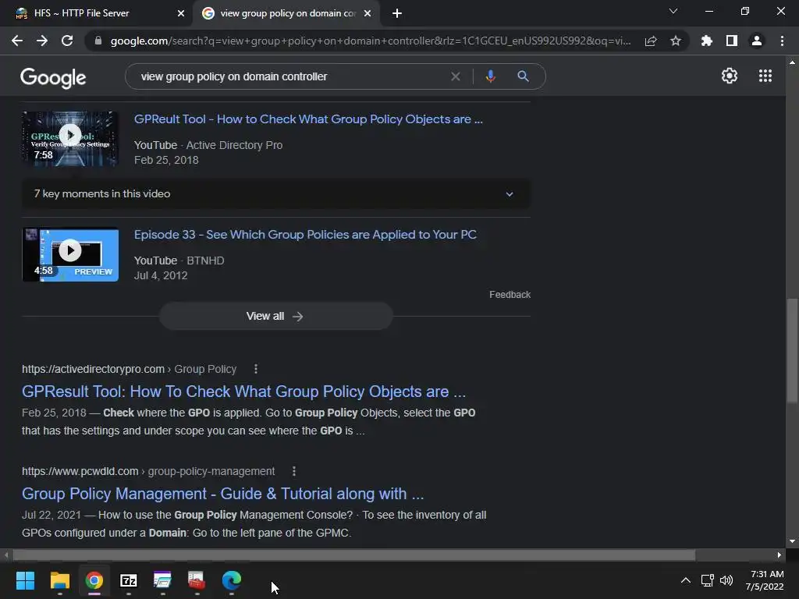Open File Explorer from taskbar

[x=59, y=580]
